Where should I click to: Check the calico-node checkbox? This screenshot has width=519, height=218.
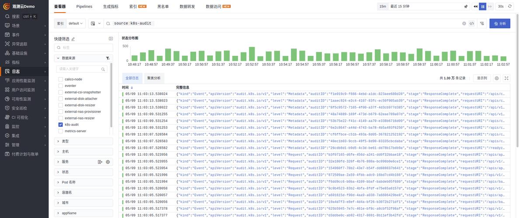(x=61, y=79)
